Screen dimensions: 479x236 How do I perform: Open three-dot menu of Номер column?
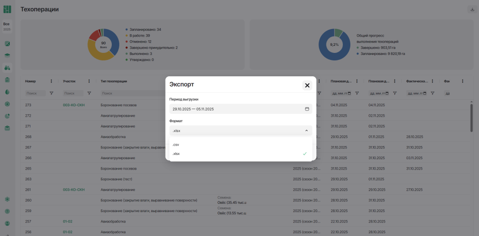click(x=51, y=81)
